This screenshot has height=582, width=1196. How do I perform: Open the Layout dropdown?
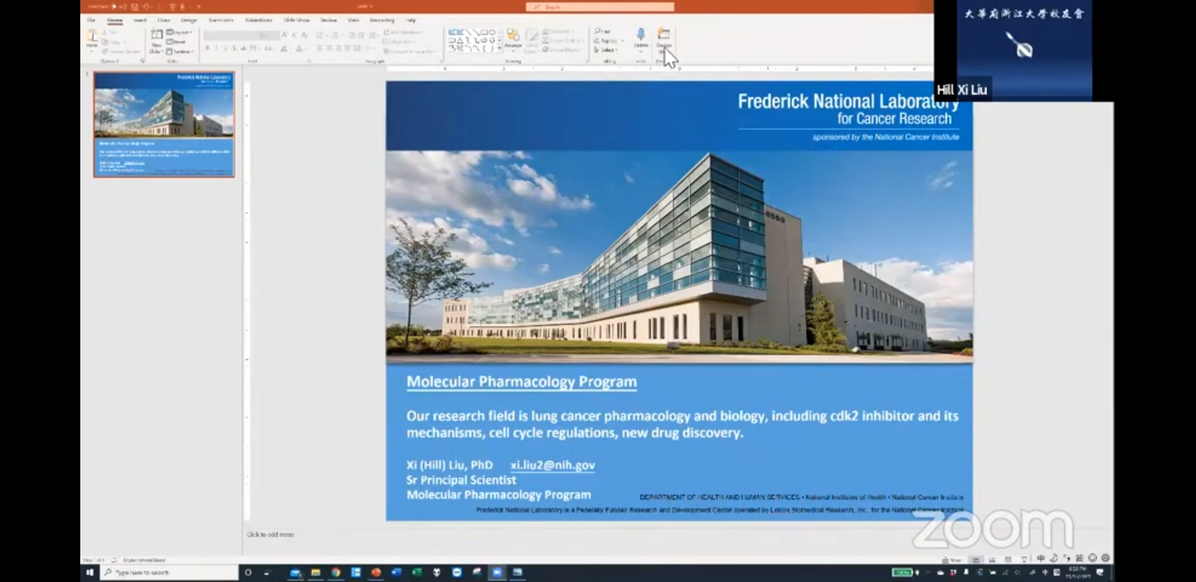(x=179, y=32)
